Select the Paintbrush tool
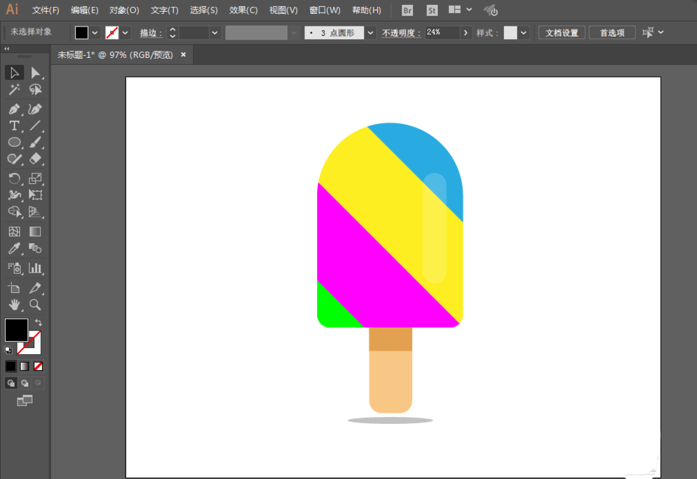This screenshot has height=479, width=697. (x=35, y=142)
